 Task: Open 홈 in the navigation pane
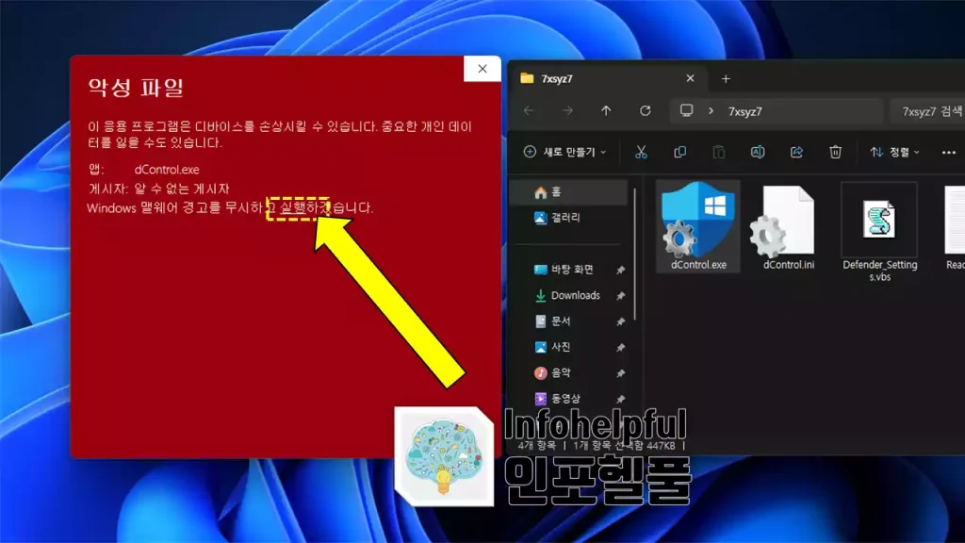coord(568,192)
